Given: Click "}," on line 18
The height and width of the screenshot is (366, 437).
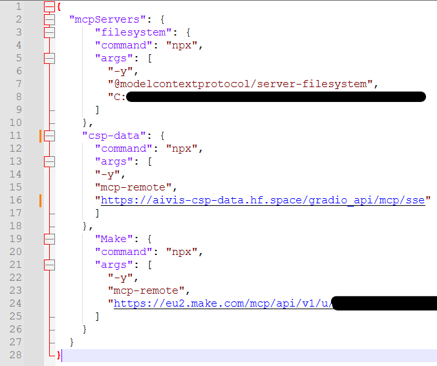Looking at the screenshot, I should click(x=87, y=227).
